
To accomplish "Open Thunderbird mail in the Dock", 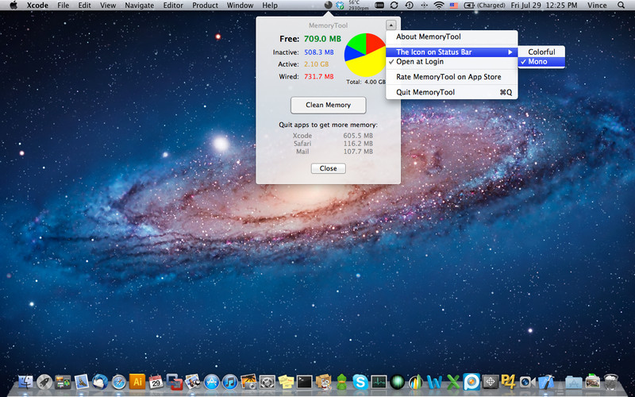I will (100, 382).
